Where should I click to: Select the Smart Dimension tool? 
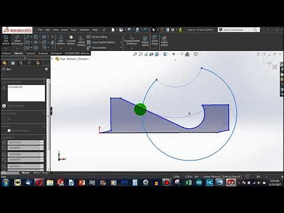coord(17,40)
